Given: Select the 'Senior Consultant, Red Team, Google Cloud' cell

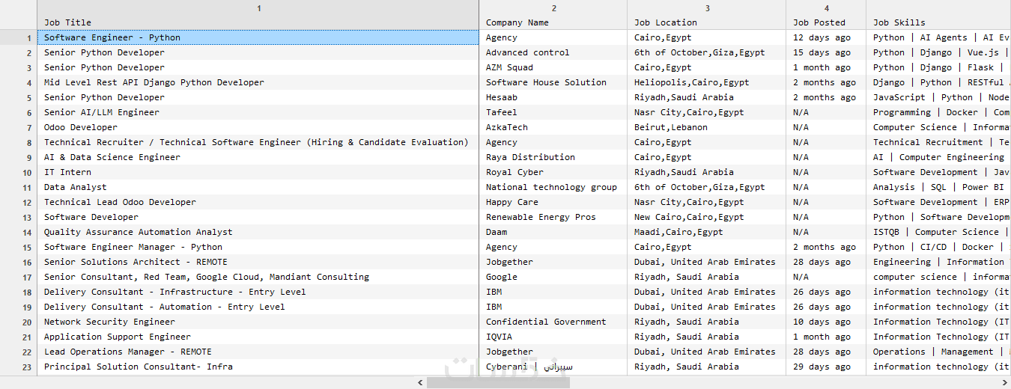Looking at the screenshot, I should tap(258, 277).
